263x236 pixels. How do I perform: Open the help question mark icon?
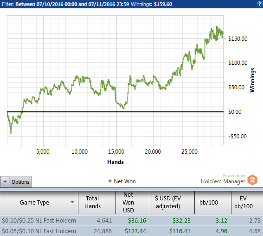[x=259, y=4]
